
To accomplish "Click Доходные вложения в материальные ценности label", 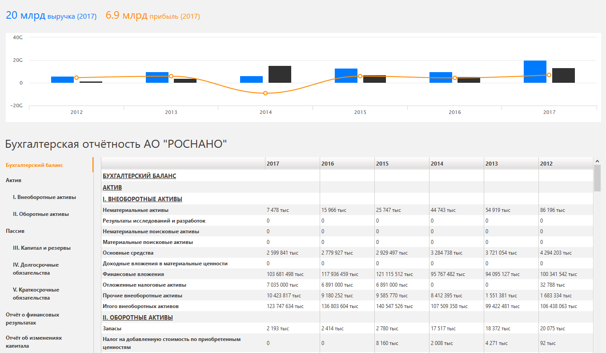I will click(x=165, y=264).
